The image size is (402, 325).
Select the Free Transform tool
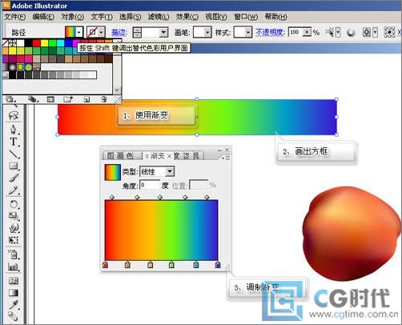pos(14,240)
